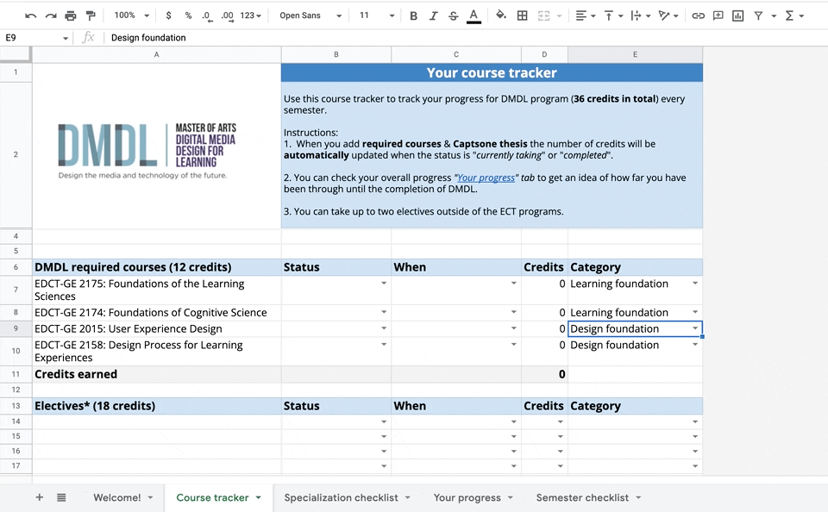Select column A header

coord(156,54)
